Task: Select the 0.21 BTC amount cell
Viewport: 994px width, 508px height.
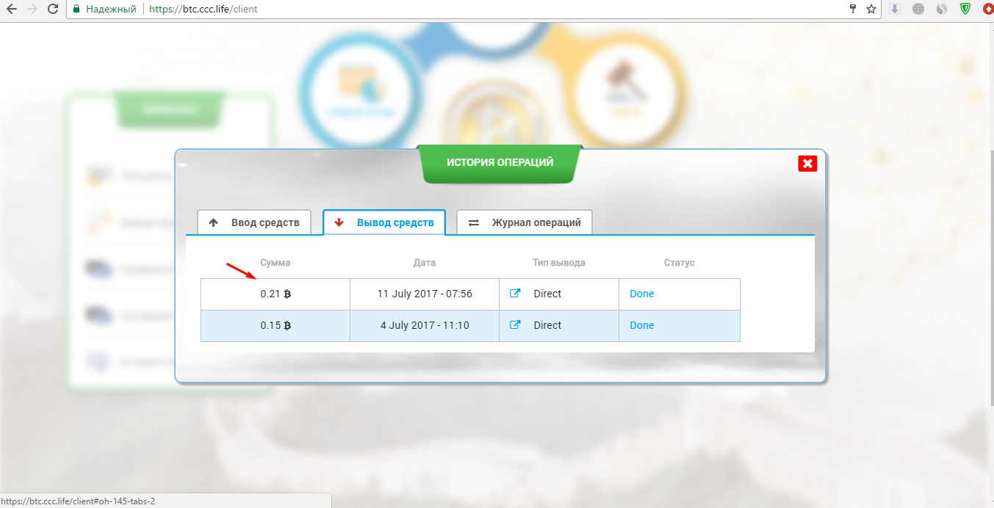Action: [x=275, y=294]
